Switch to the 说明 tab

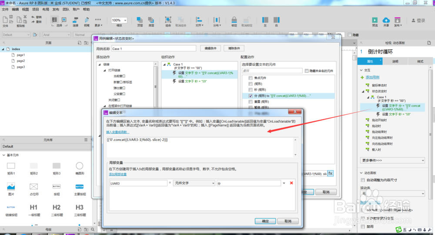tap(395, 61)
